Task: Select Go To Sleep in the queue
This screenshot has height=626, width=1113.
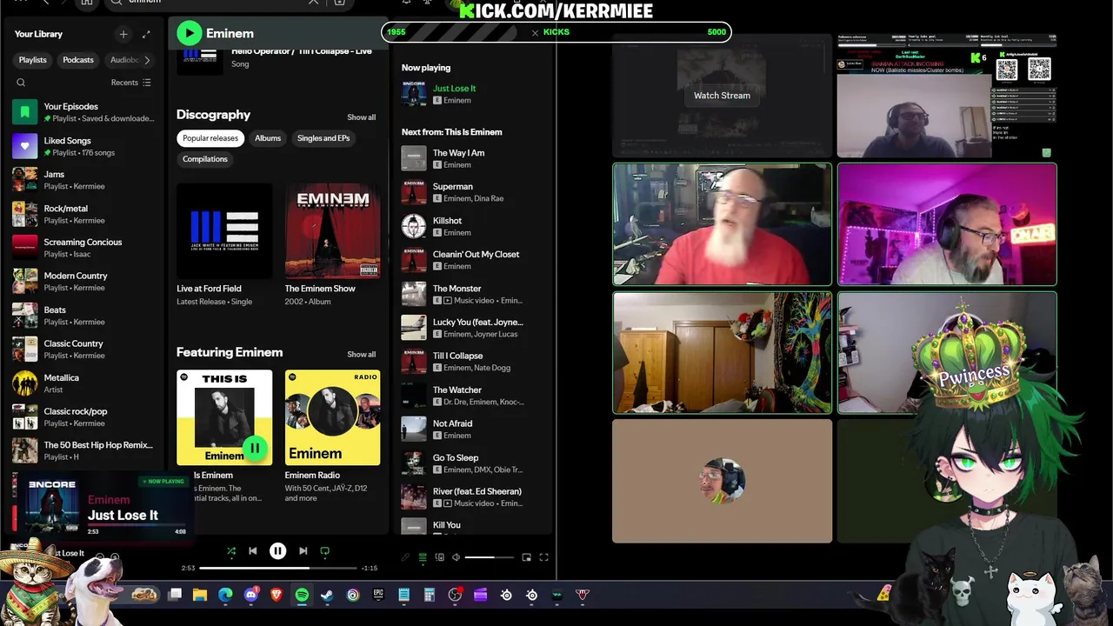Action: [x=474, y=463]
